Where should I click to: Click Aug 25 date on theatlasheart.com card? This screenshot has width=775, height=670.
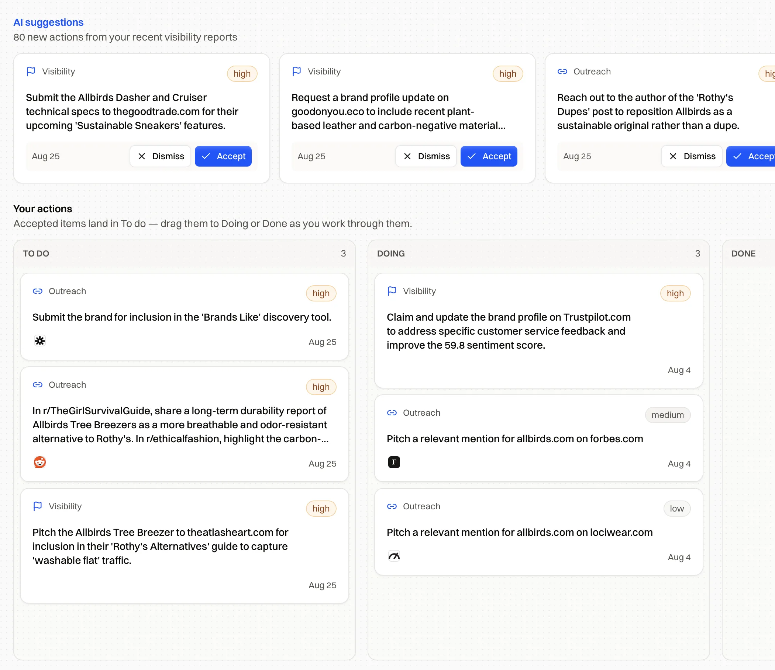click(x=322, y=585)
